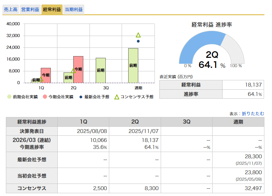
Task: Click the 2Q 前期 green bar
Action: [68, 78]
